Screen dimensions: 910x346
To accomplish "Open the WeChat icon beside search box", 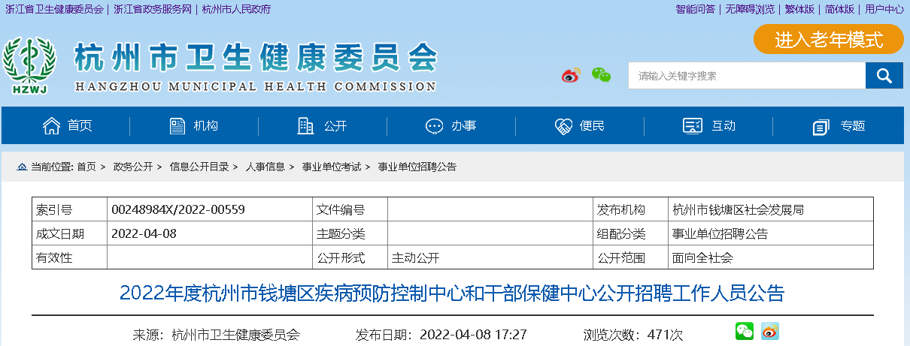I will [601, 75].
